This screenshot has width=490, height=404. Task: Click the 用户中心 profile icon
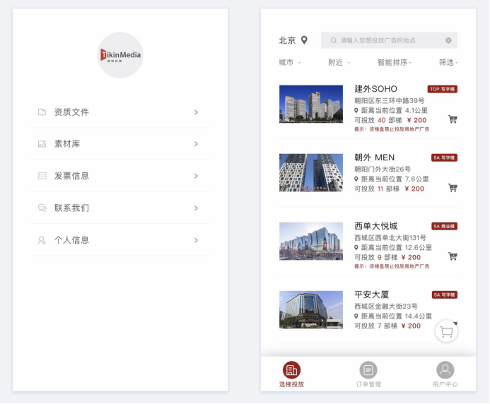445,370
